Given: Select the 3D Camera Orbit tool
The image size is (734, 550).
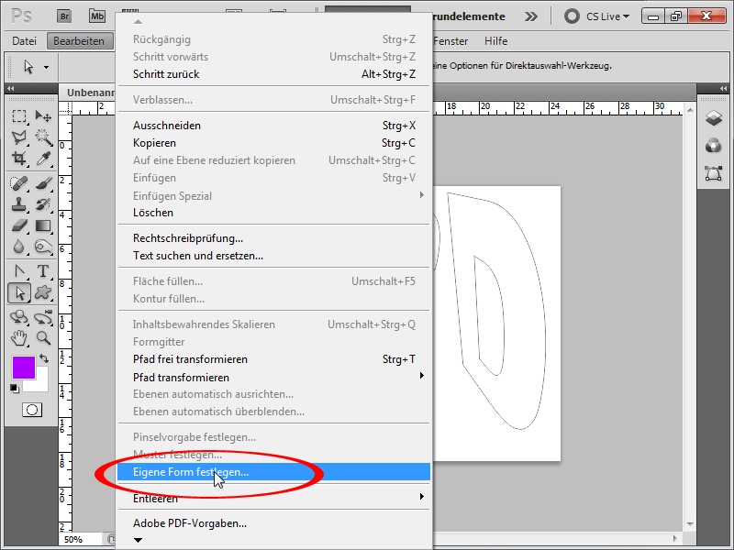Looking at the screenshot, I should [x=43, y=317].
